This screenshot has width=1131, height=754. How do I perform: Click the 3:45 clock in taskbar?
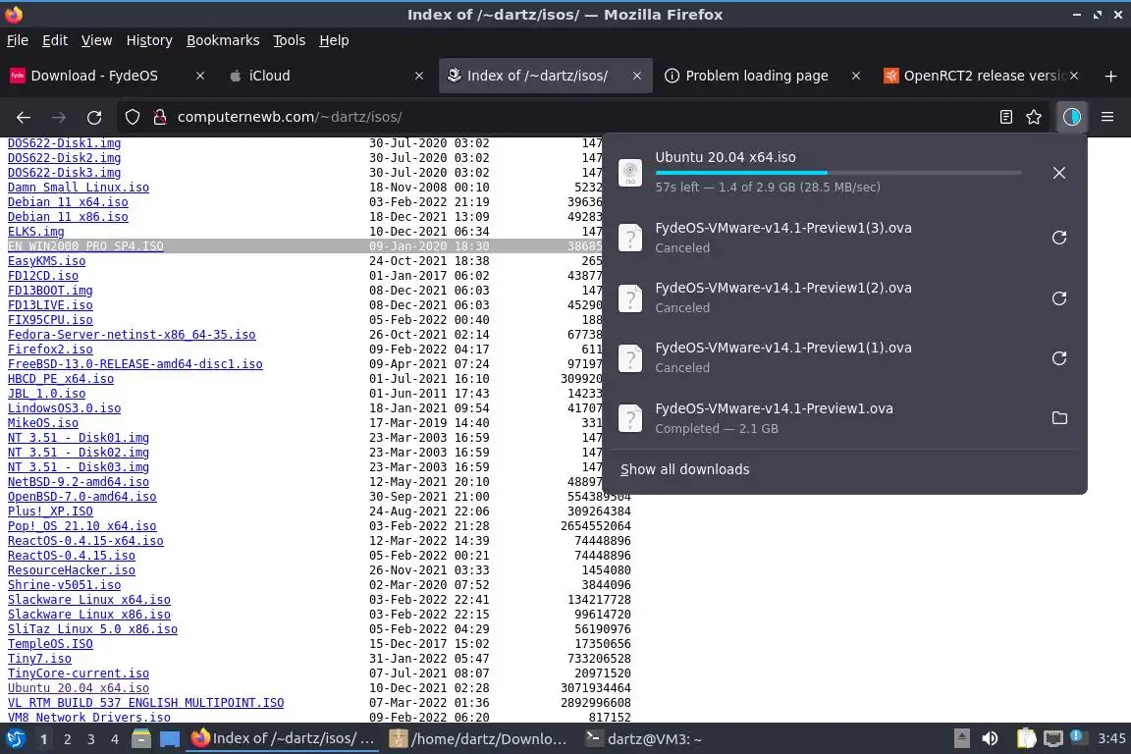1111,738
